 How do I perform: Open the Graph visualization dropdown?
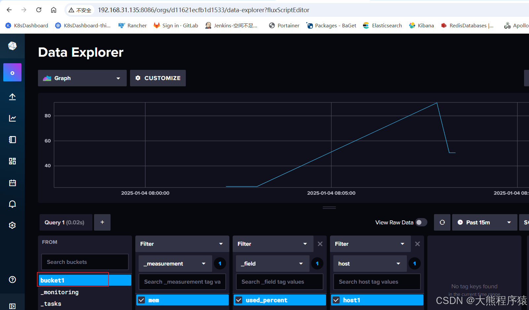(82, 78)
